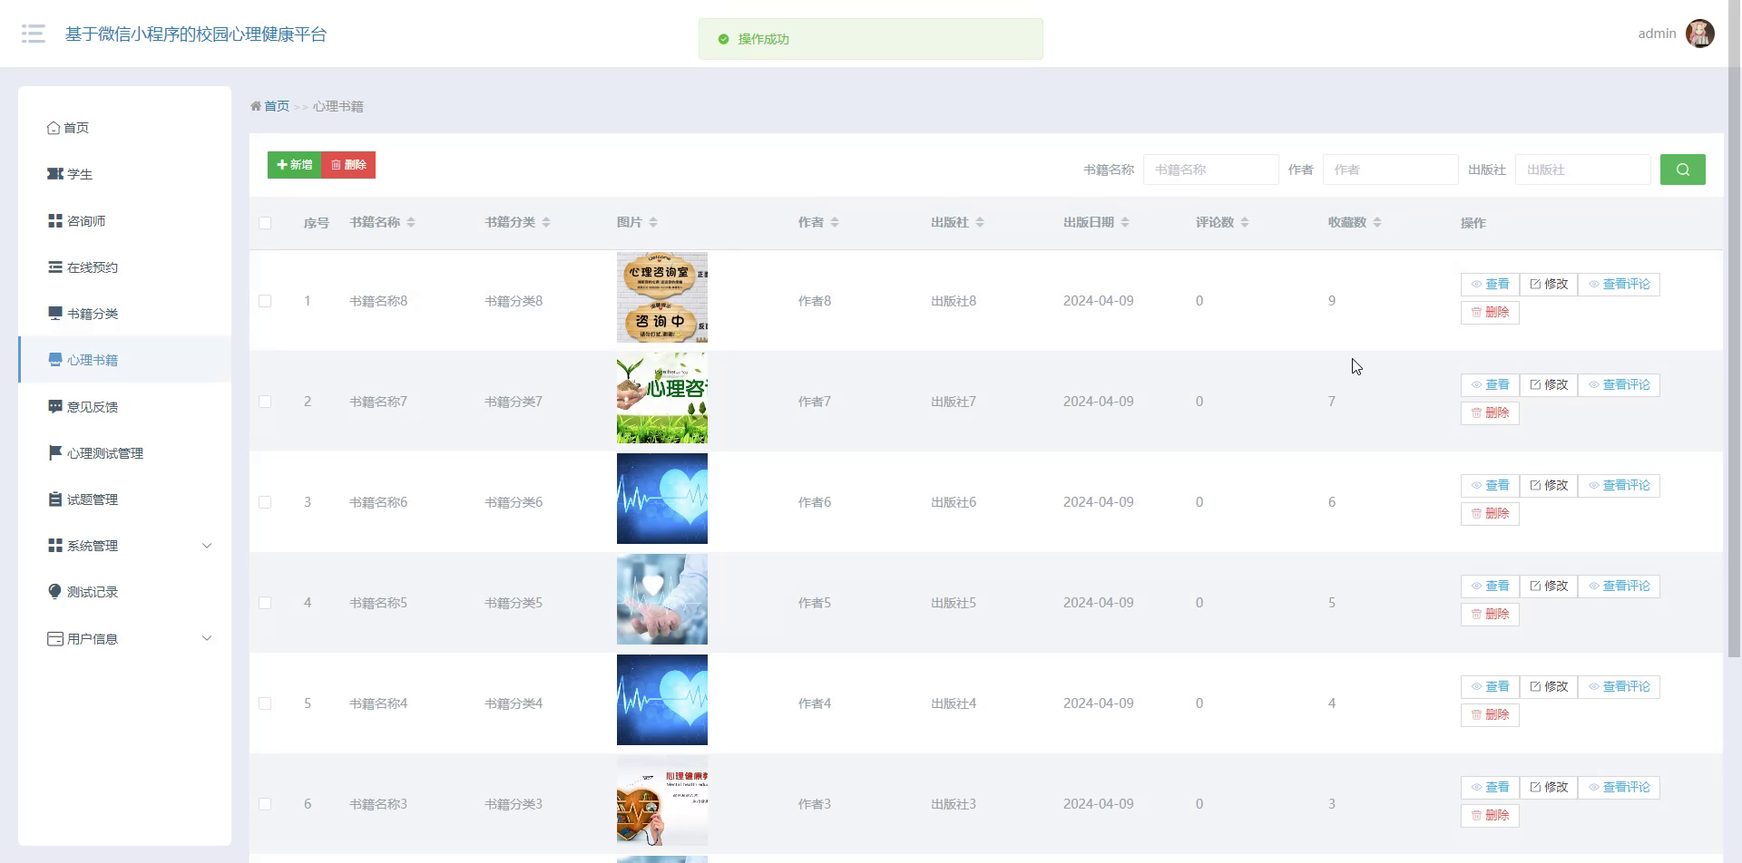Click the red 删除 toolbar button
This screenshot has height=863, width=1742.
tap(348, 165)
